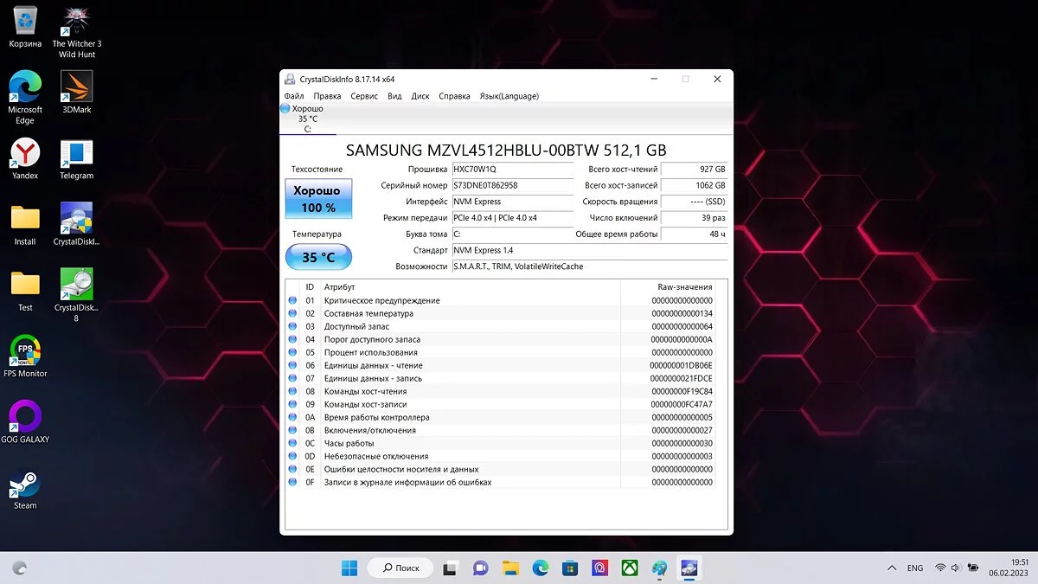
Task: Open the Справка menu
Action: [454, 96]
